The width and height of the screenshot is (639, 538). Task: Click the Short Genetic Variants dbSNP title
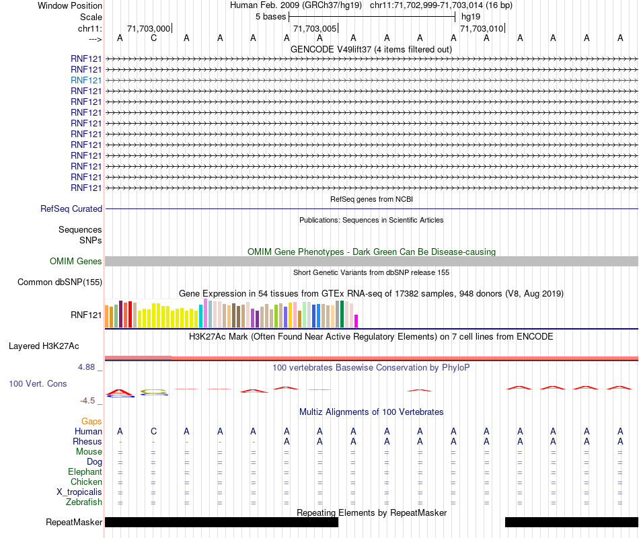click(371, 272)
